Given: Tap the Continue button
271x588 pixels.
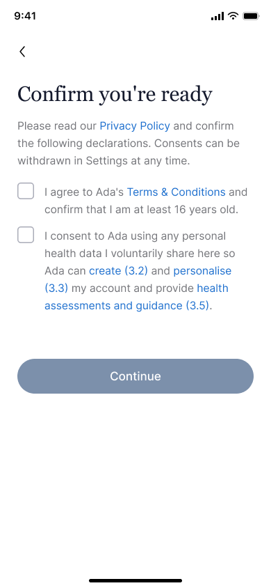Looking at the screenshot, I should (135, 376).
